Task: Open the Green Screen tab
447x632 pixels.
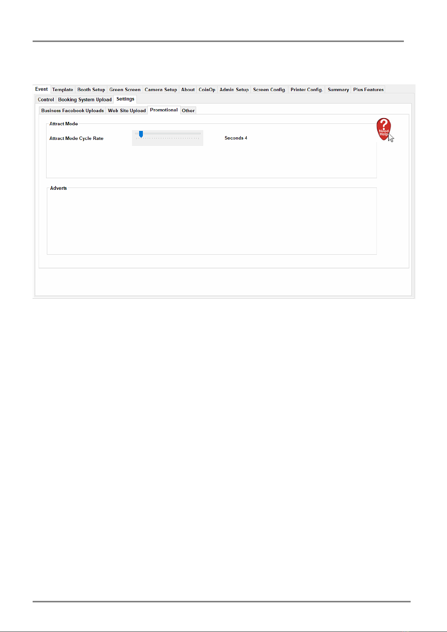Action: (125, 90)
